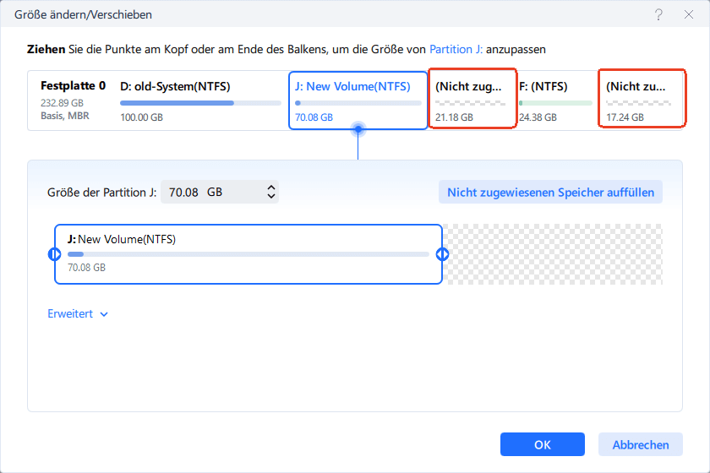This screenshot has height=473, width=710.
Task: Click the right resize handle of partition J
Action: (441, 254)
